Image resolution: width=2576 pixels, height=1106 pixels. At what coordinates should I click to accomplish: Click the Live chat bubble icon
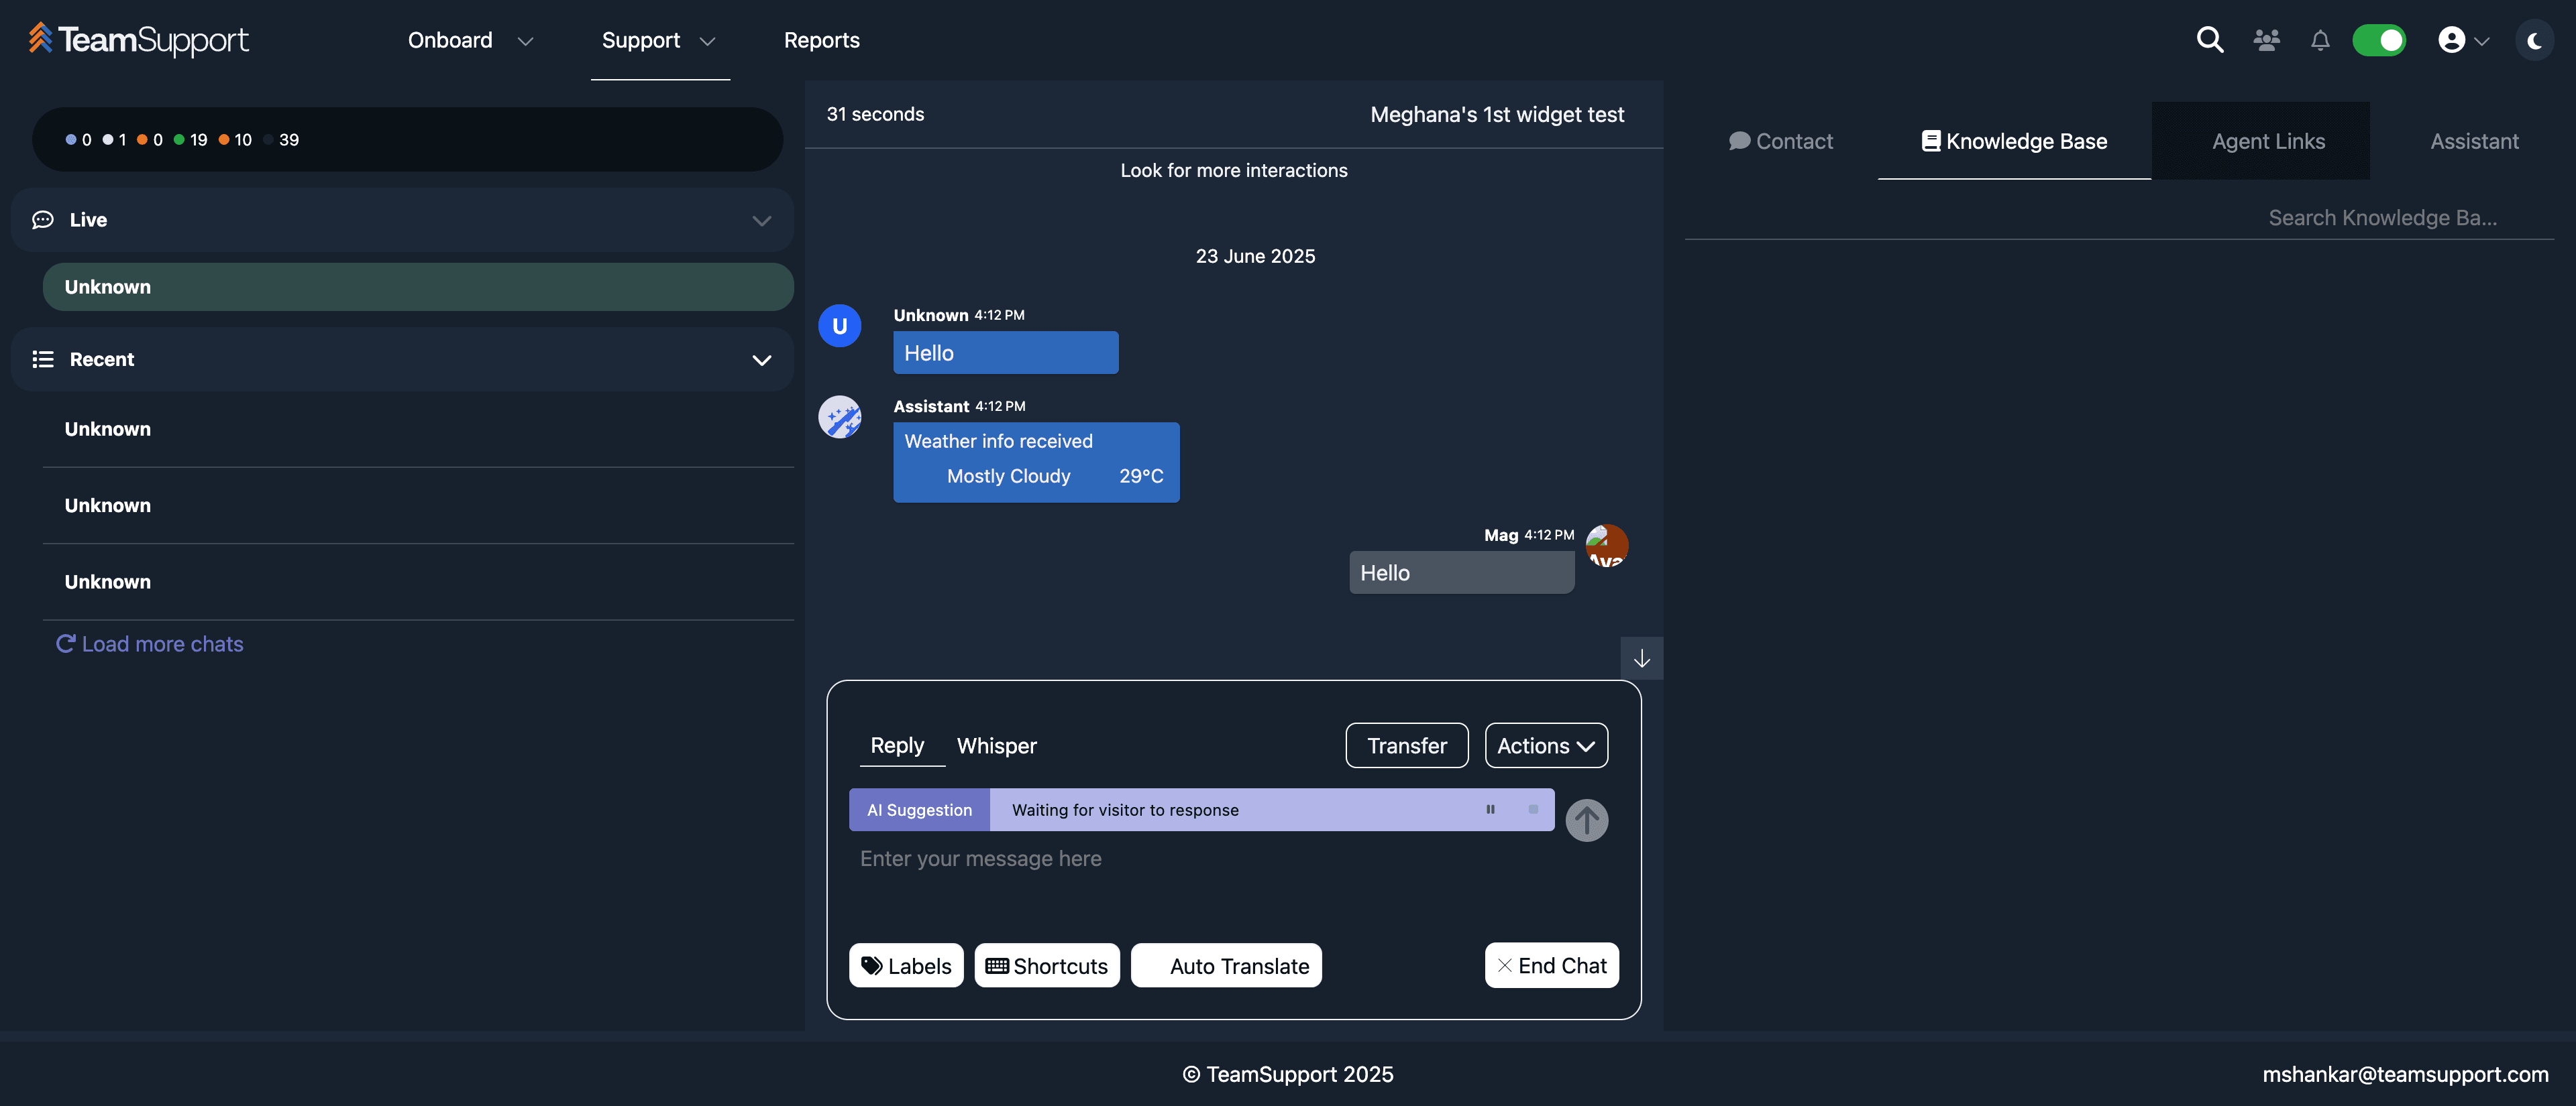43,220
